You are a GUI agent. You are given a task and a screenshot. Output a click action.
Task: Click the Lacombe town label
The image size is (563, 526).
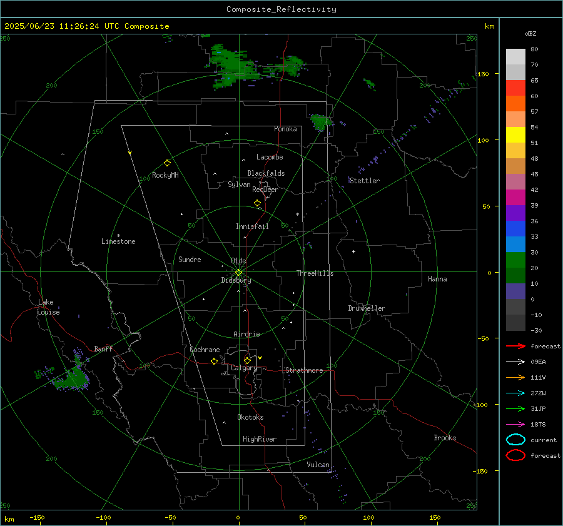click(270, 157)
